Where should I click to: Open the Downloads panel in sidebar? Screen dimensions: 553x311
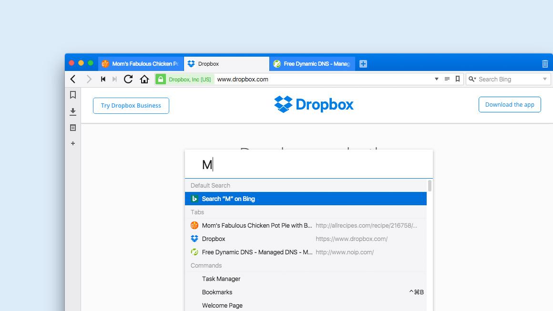click(73, 112)
